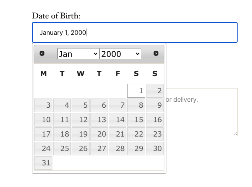Pick day 5 in the calendar
The height and width of the screenshot is (187, 252).
coord(80,105)
